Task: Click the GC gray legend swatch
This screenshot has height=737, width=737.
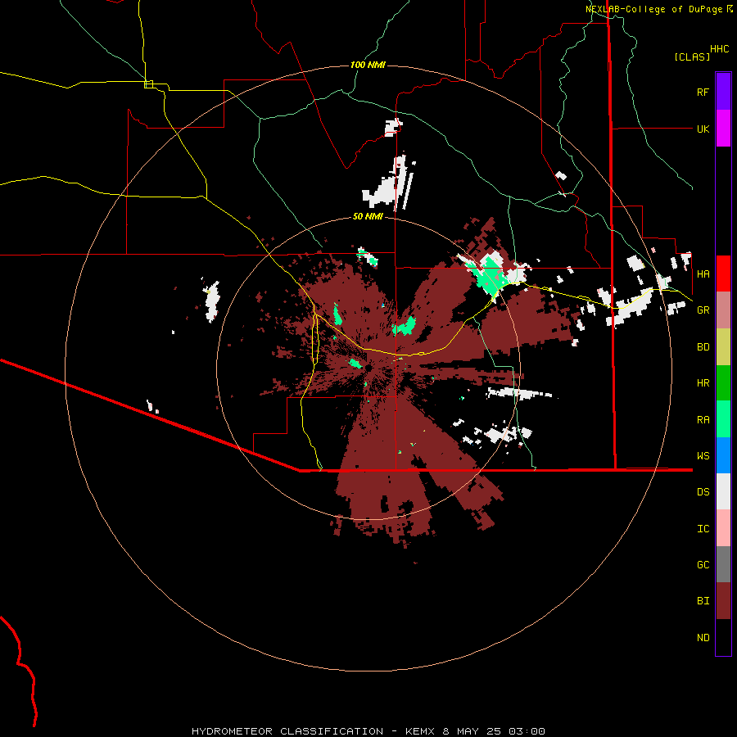Action: click(723, 564)
